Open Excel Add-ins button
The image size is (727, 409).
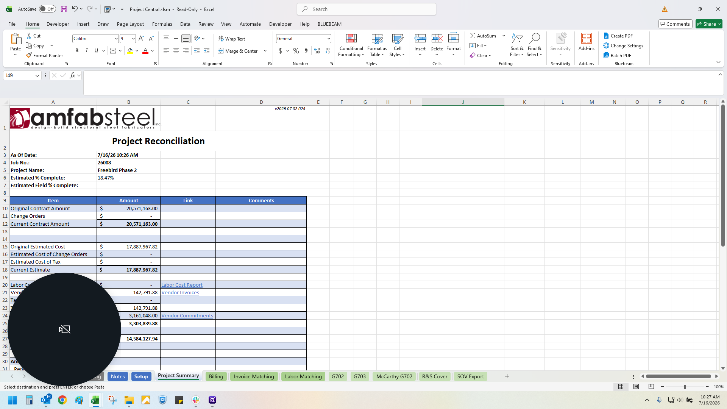(x=586, y=42)
